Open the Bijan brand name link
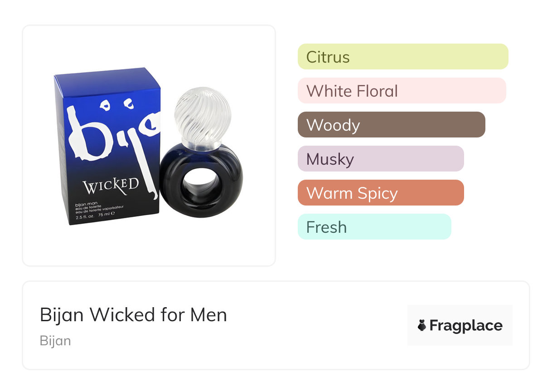The image size is (552, 392). [x=55, y=341]
